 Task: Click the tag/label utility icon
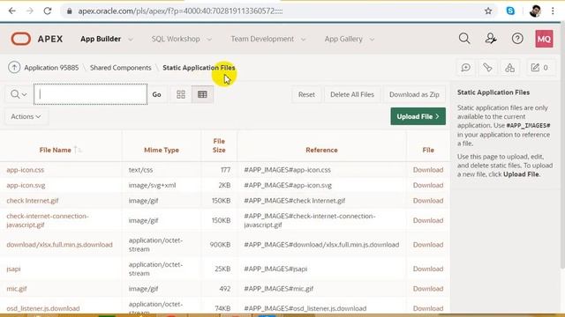point(487,68)
